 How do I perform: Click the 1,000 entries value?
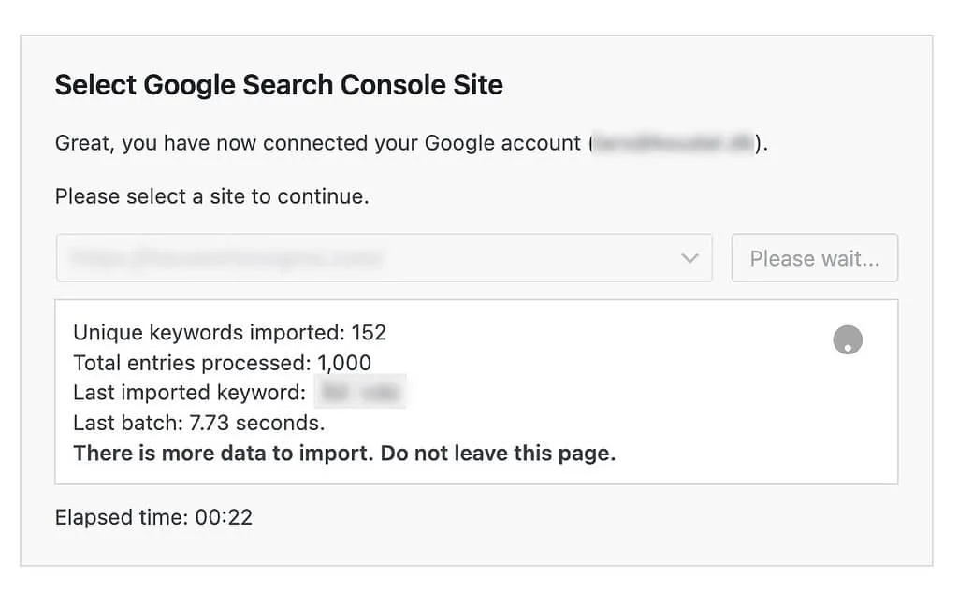[x=344, y=363]
